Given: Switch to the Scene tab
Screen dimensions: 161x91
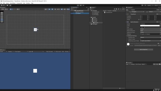Looking at the screenshot, I should [3, 7].
